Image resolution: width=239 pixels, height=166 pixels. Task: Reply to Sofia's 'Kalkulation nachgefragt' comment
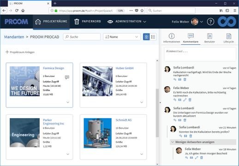pyautogui.click(x=175, y=79)
